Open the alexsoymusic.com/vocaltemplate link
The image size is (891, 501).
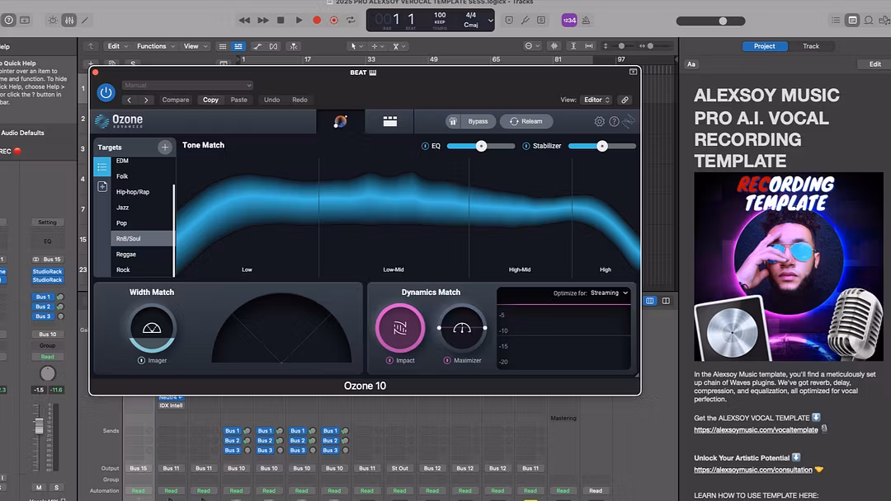pyautogui.click(x=756, y=430)
